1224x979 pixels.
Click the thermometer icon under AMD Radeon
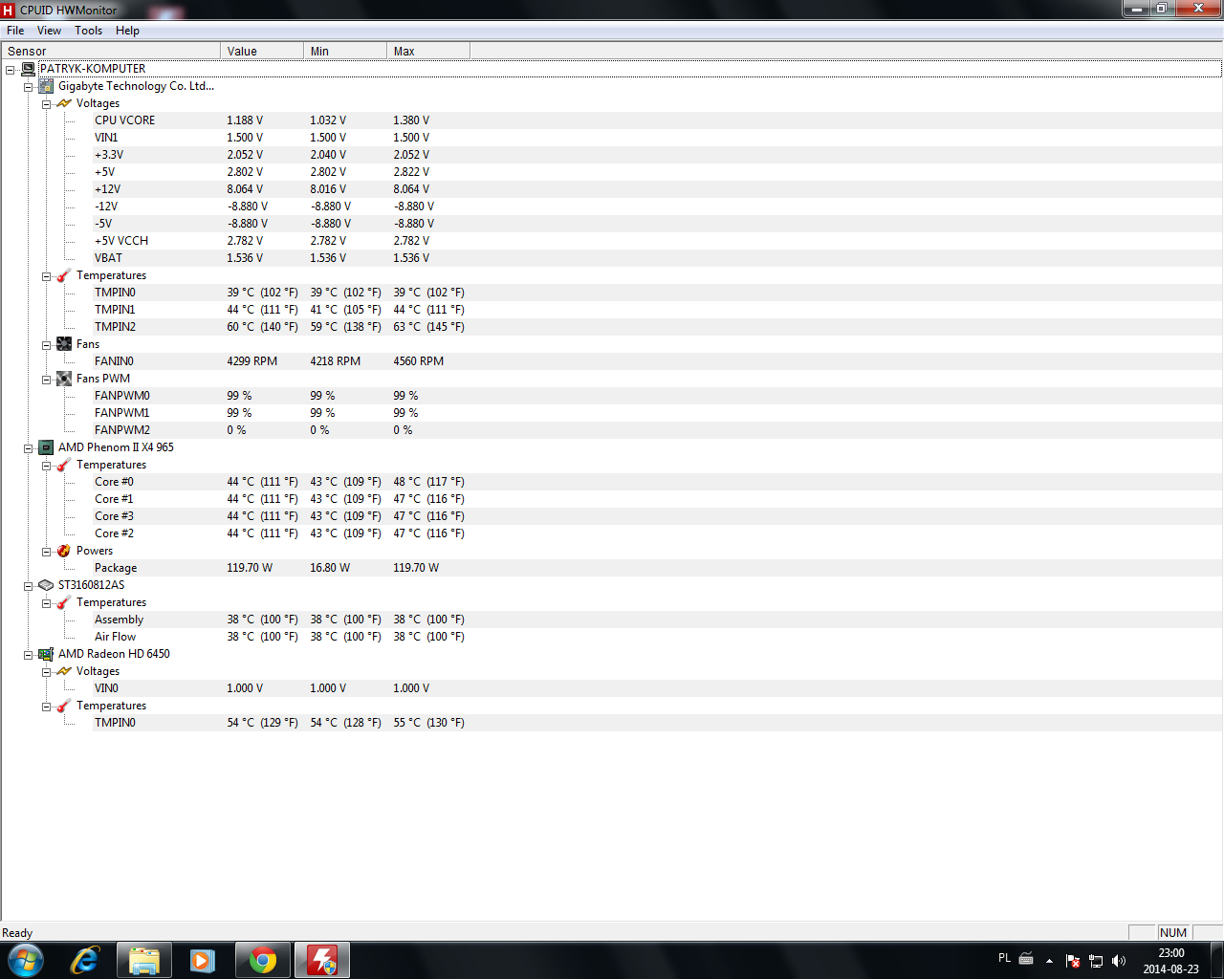[64, 706]
